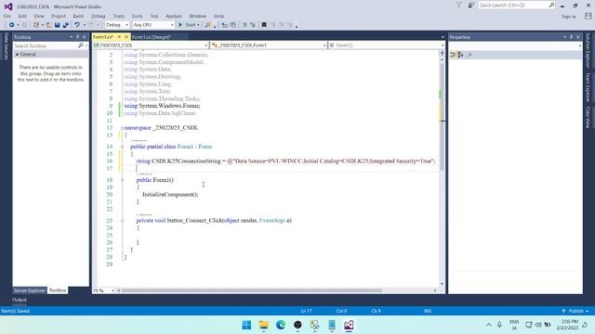Collapse the Form1() constructor outlining region
Screen dimensions: 595x334
pos(122,180)
